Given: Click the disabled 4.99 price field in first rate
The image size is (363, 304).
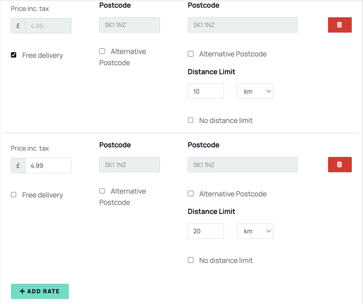Looking at the screenshot, I should click(48, 26).
